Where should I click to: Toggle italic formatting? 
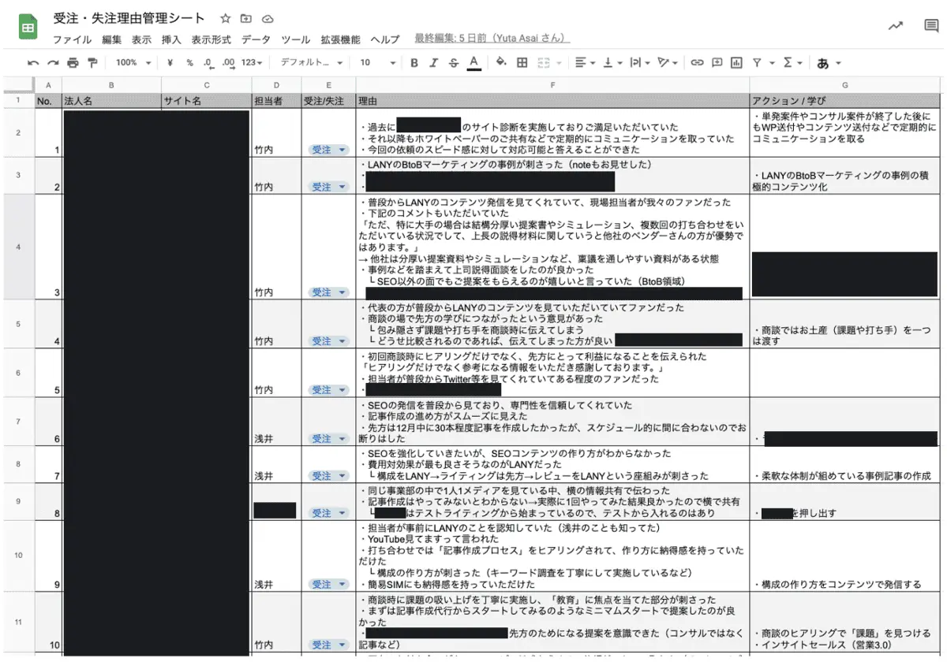coord(433,63)
